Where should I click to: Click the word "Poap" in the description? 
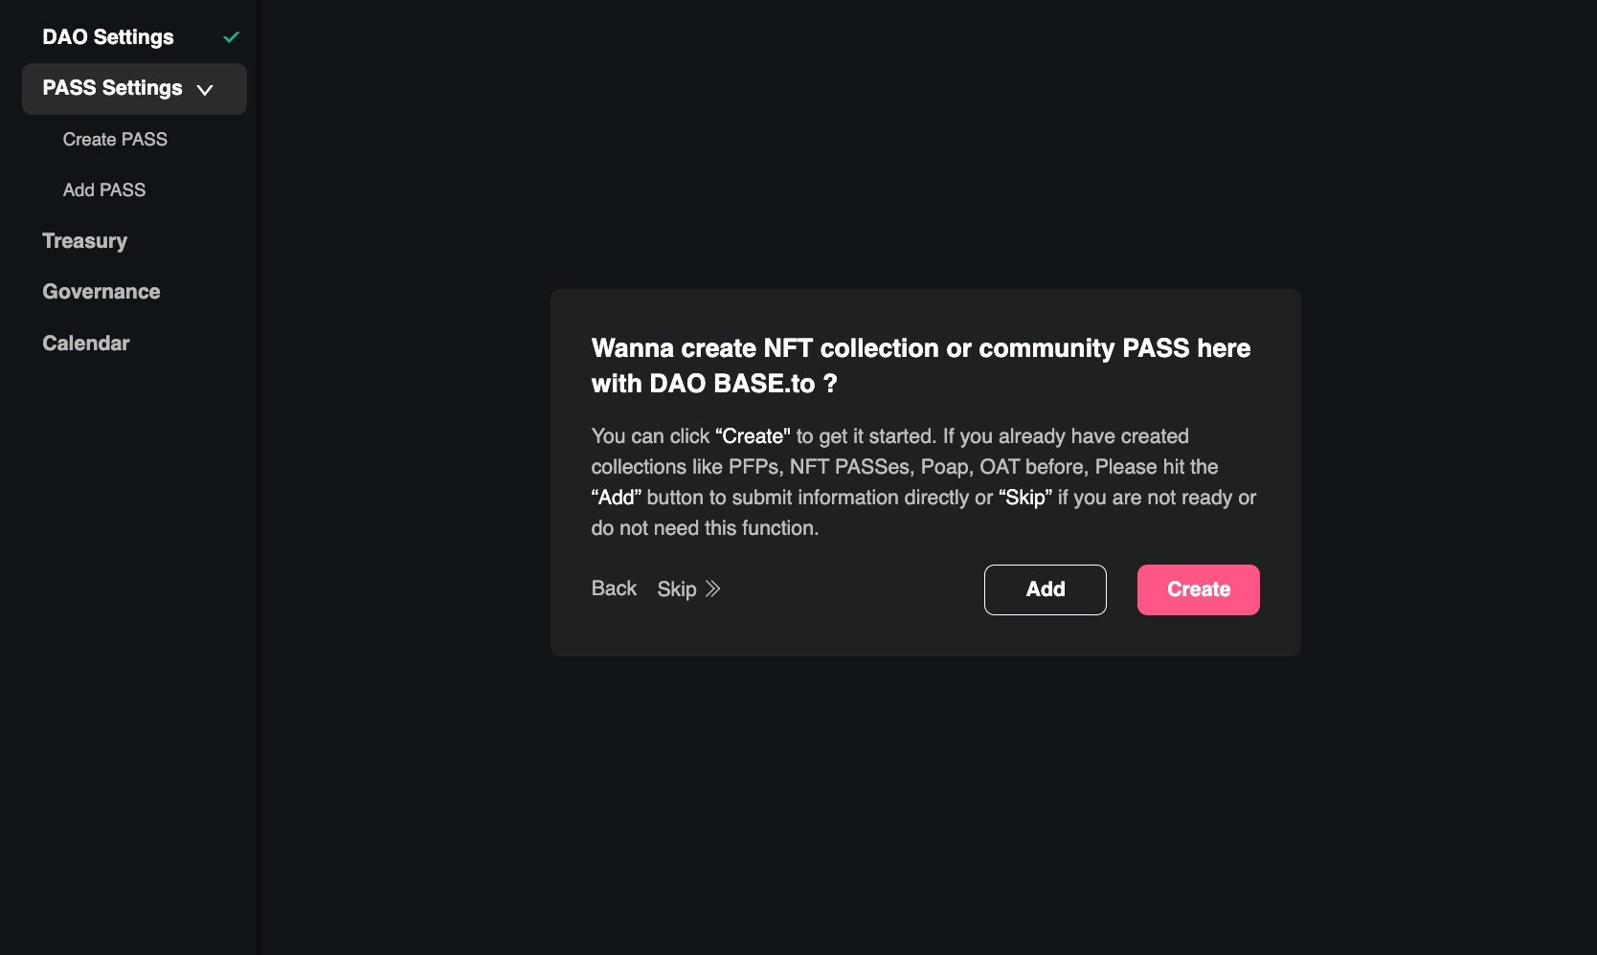tap(946, 467)
